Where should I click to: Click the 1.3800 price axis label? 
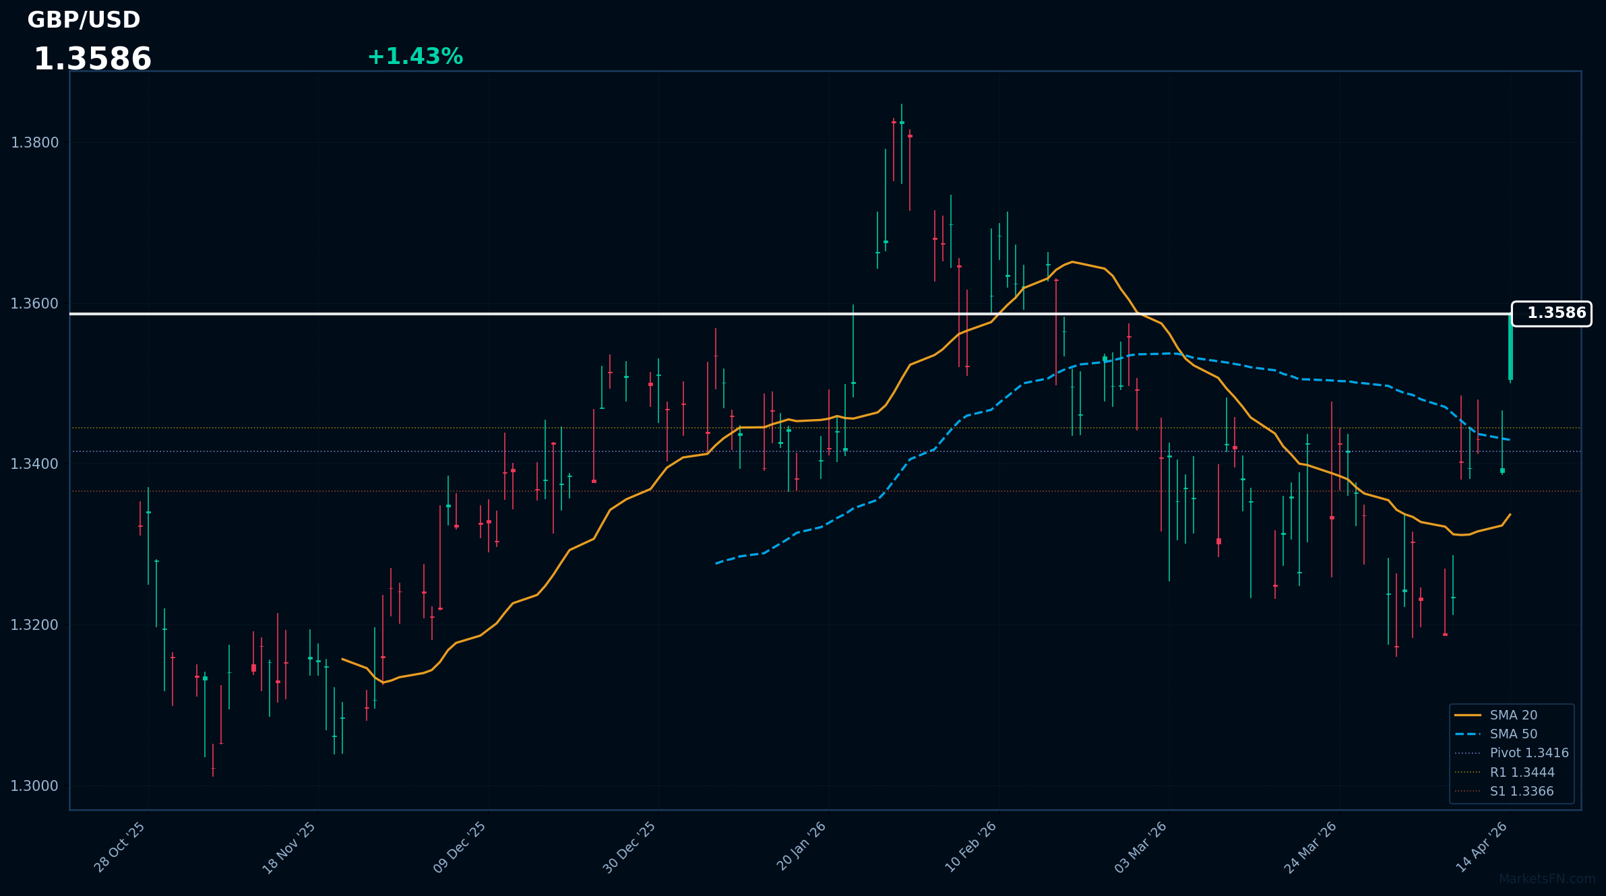pyautogui.click(x=35, y=143)
